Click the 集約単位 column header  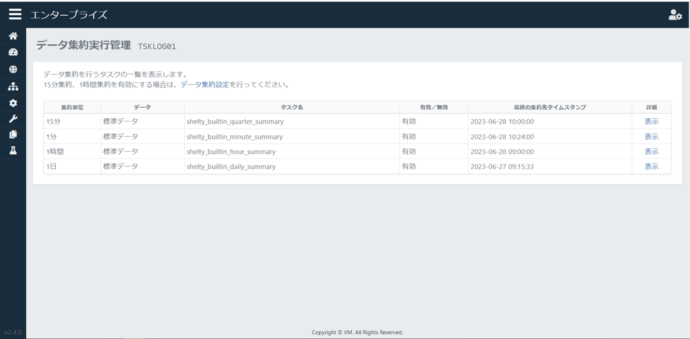tap(72, 107)
